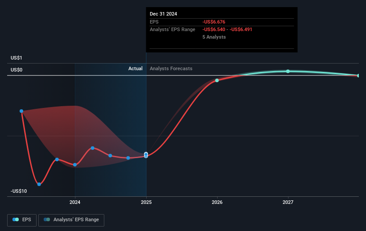Click the first EPS data point on the left
Screen dimensions: 366x231
[x=21, y=111]
